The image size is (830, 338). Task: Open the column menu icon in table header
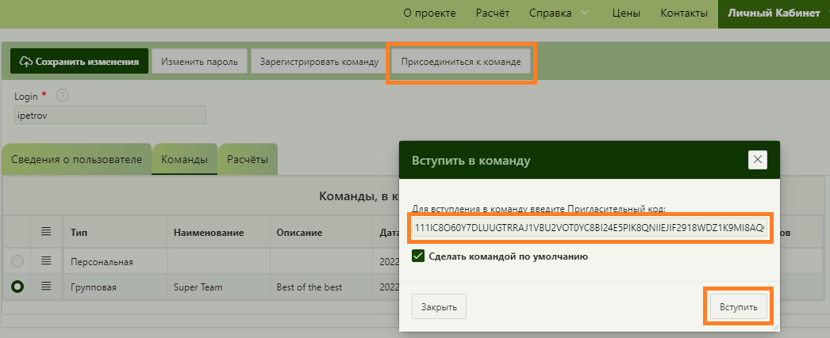[47, 232]
